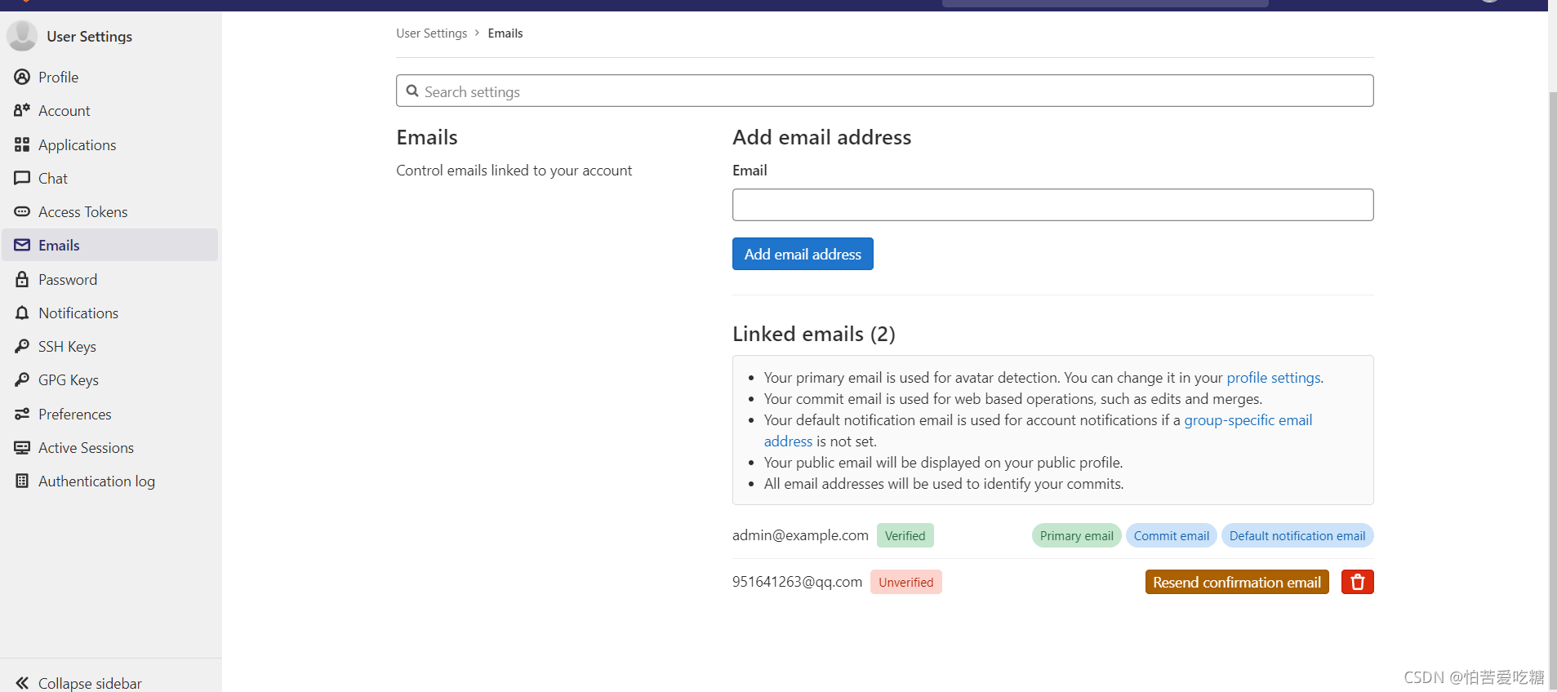
Task: Click the Emails envelope icon
Action: tap(22, 245)
